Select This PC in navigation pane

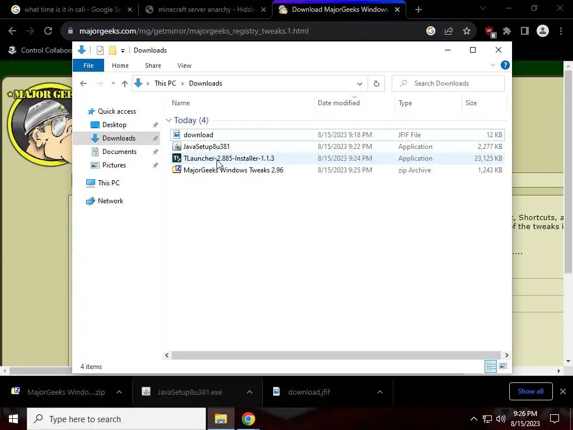point(109,183)
